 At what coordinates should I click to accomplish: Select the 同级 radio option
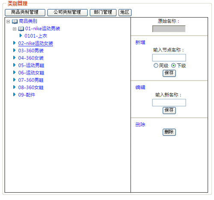[156, 66]
